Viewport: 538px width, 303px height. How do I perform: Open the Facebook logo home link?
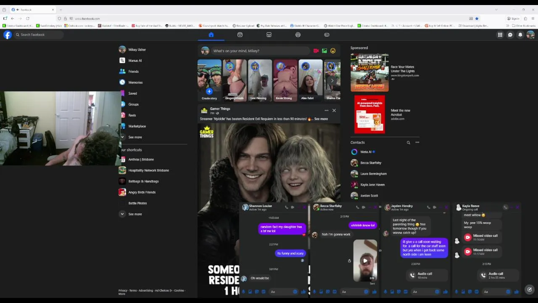[x=8, y=35]
